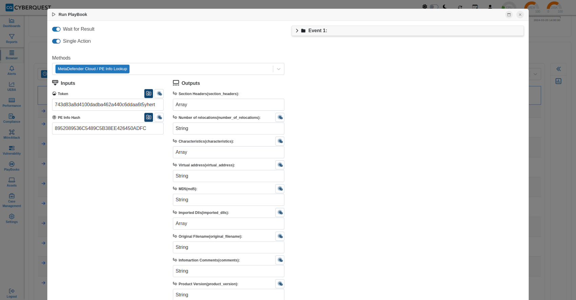
Task: Click link icon for Infomartion Comments output
Action: coord(280,260)
